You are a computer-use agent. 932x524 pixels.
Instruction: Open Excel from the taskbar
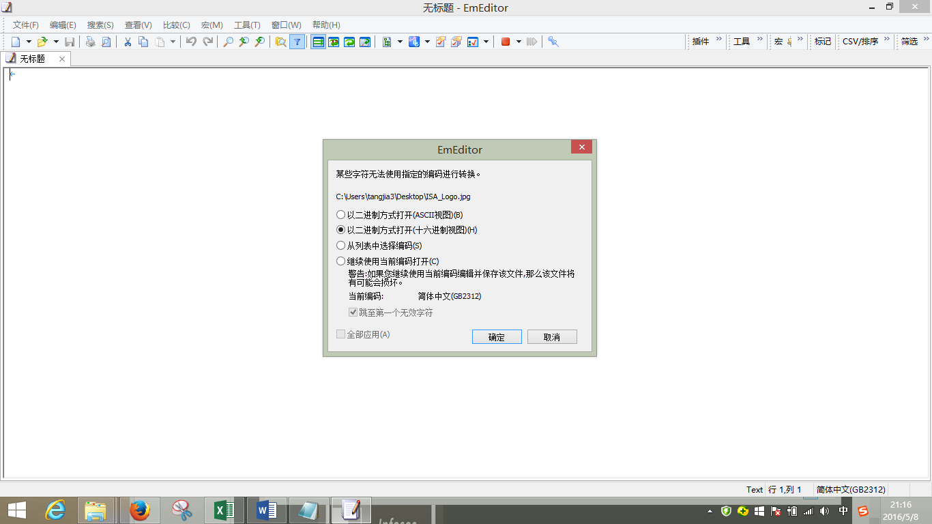pos(224,510)
